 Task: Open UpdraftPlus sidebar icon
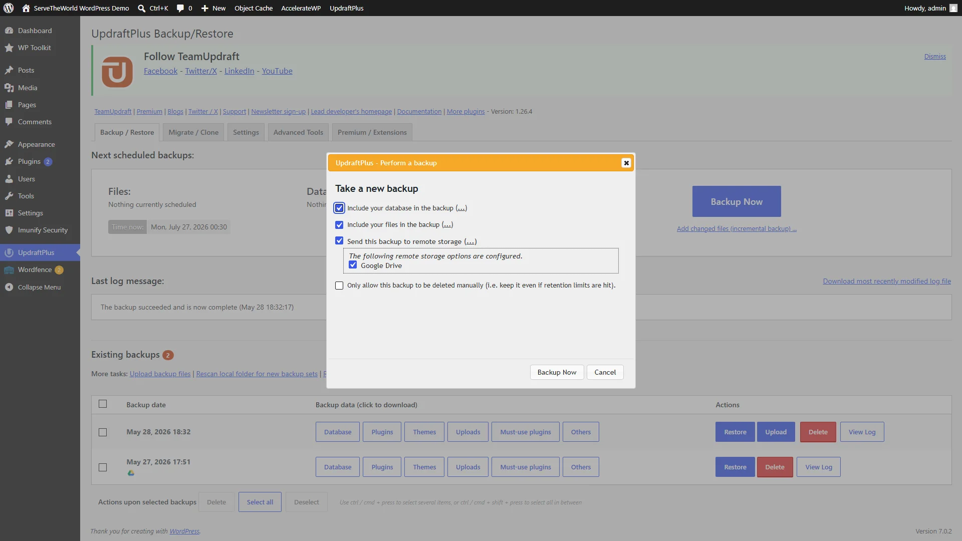pos(9,252)
